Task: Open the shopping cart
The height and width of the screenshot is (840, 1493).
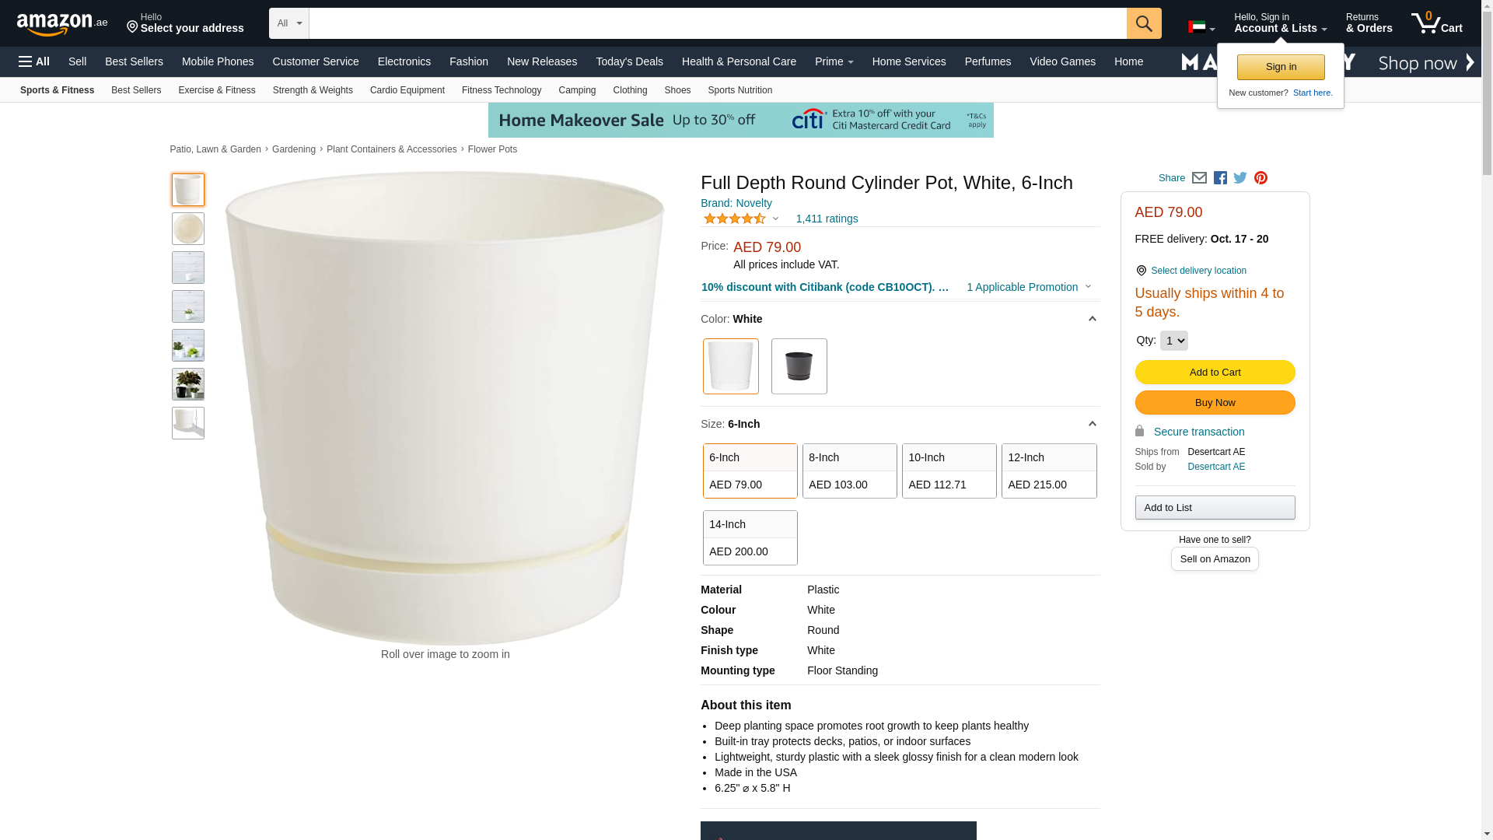Action: [x=1436, y=23]
